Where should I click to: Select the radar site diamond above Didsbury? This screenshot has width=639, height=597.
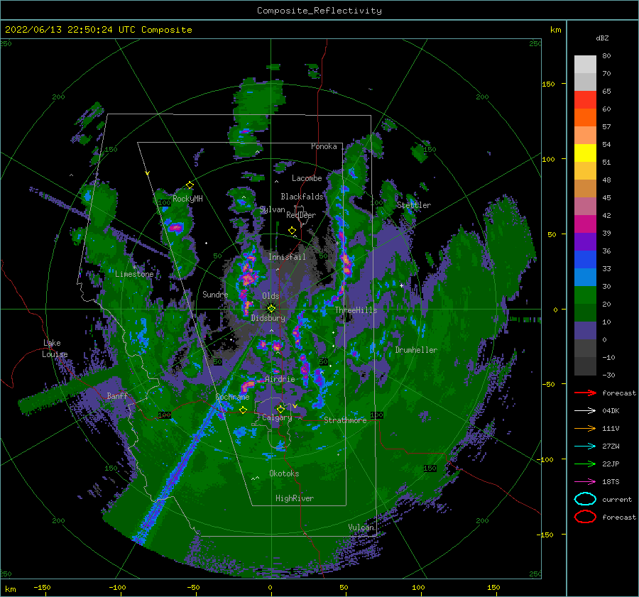271,309
